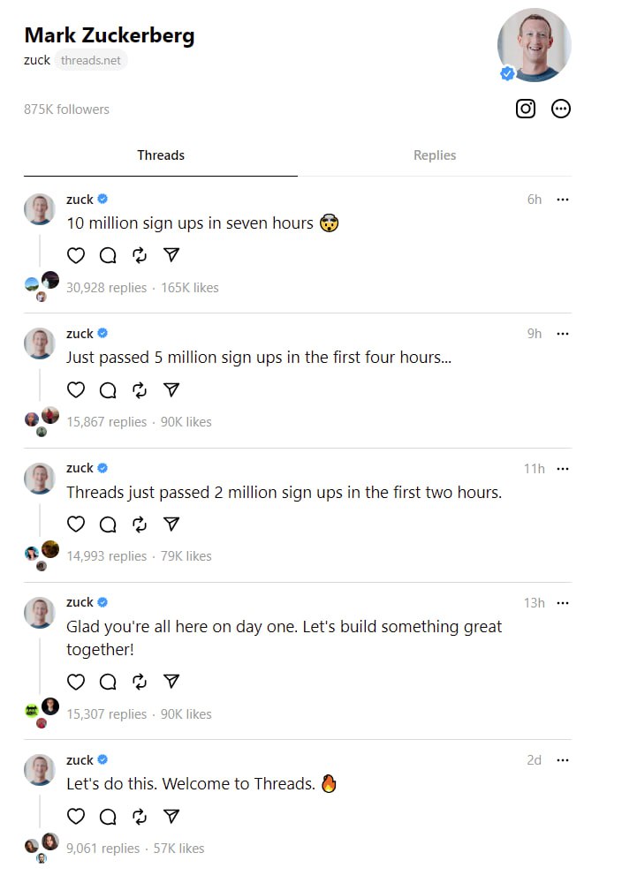The width and height of the screenshot is (622, 883).
Task: Open the Instagram icon on the profile
Action: click(526, 109)
